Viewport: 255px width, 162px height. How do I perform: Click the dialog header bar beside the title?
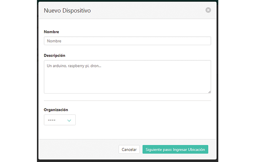pyautogui.click(x=146, y=11)
